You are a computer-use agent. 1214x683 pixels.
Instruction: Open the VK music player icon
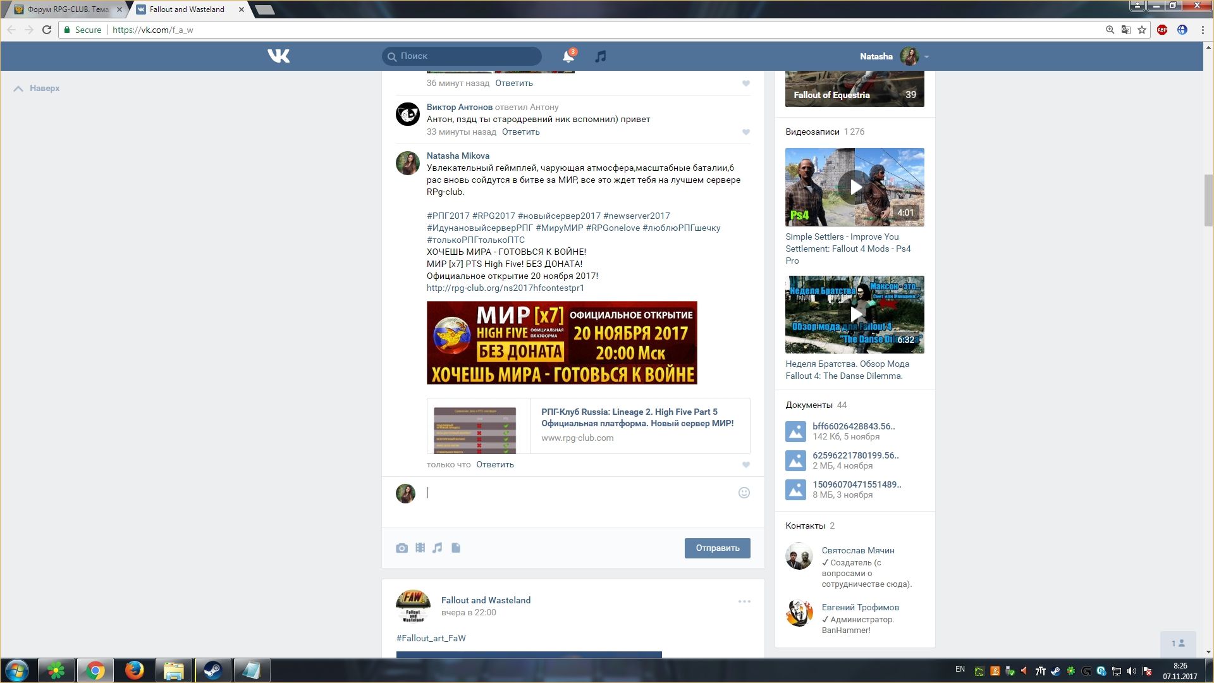tap(601, 56)
